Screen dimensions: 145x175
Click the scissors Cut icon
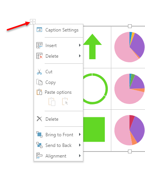click(x=39, y=72)
